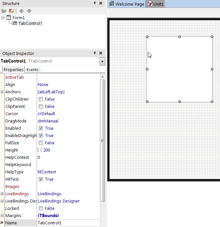Screen dimensions: 220x227
Task: Expand the Margins property
Action: pos(2,216)
